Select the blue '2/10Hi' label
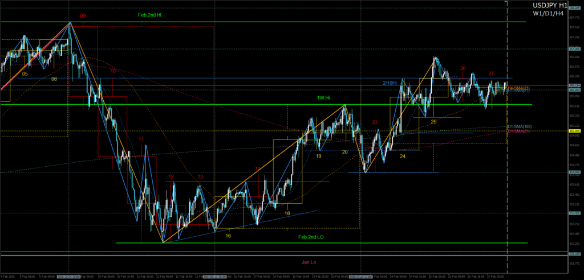This screenshot has height=280, width=584. coord(390,83)
